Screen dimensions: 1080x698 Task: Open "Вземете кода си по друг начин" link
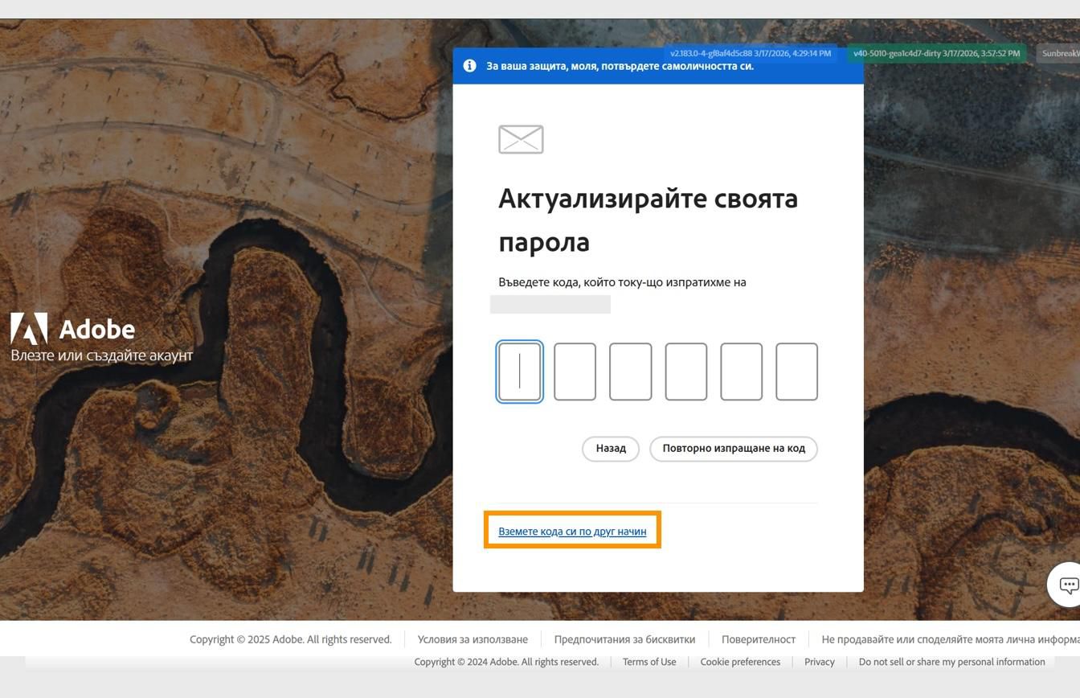572,531
